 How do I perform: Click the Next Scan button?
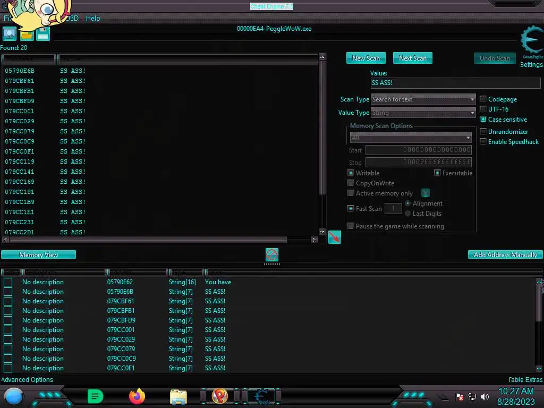coord(412,58)
